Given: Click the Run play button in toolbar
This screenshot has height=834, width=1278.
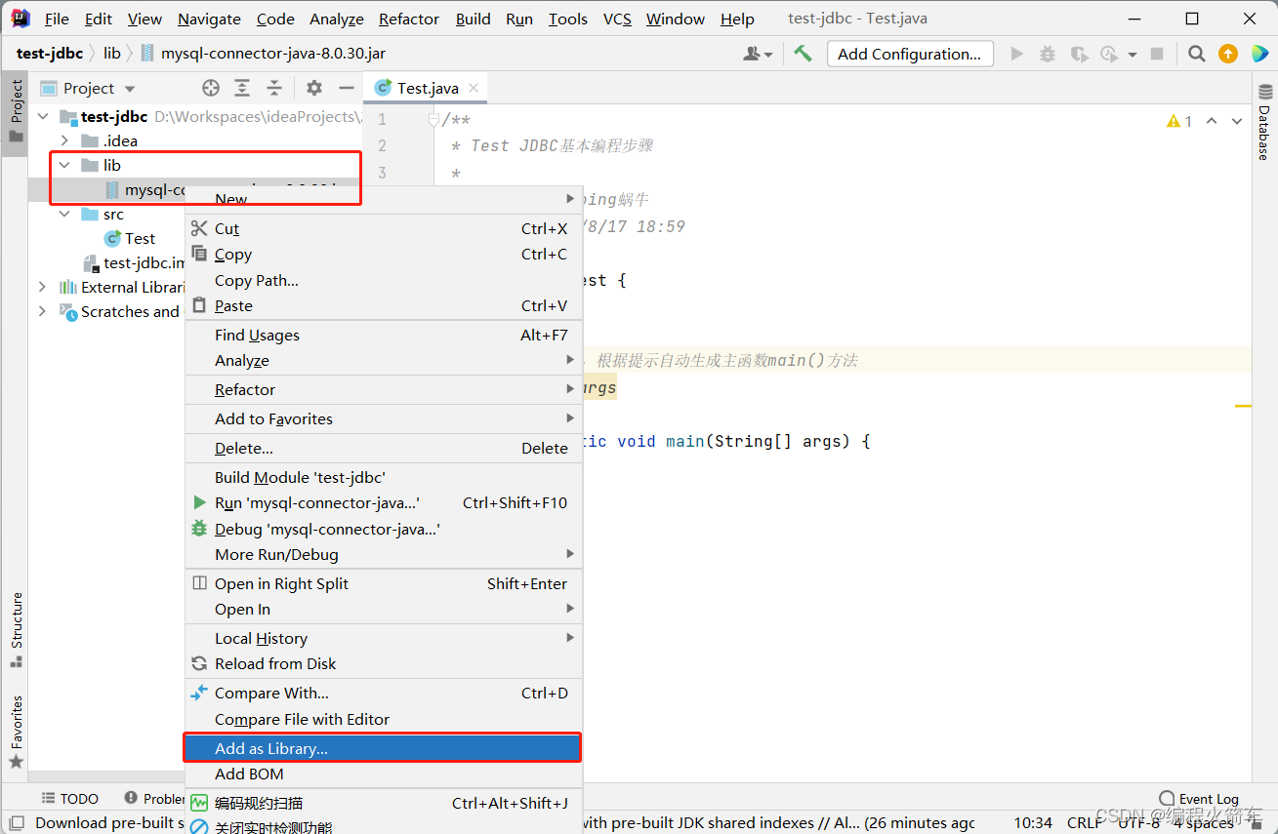Looking at the screenshot, I should point(1016,54).
